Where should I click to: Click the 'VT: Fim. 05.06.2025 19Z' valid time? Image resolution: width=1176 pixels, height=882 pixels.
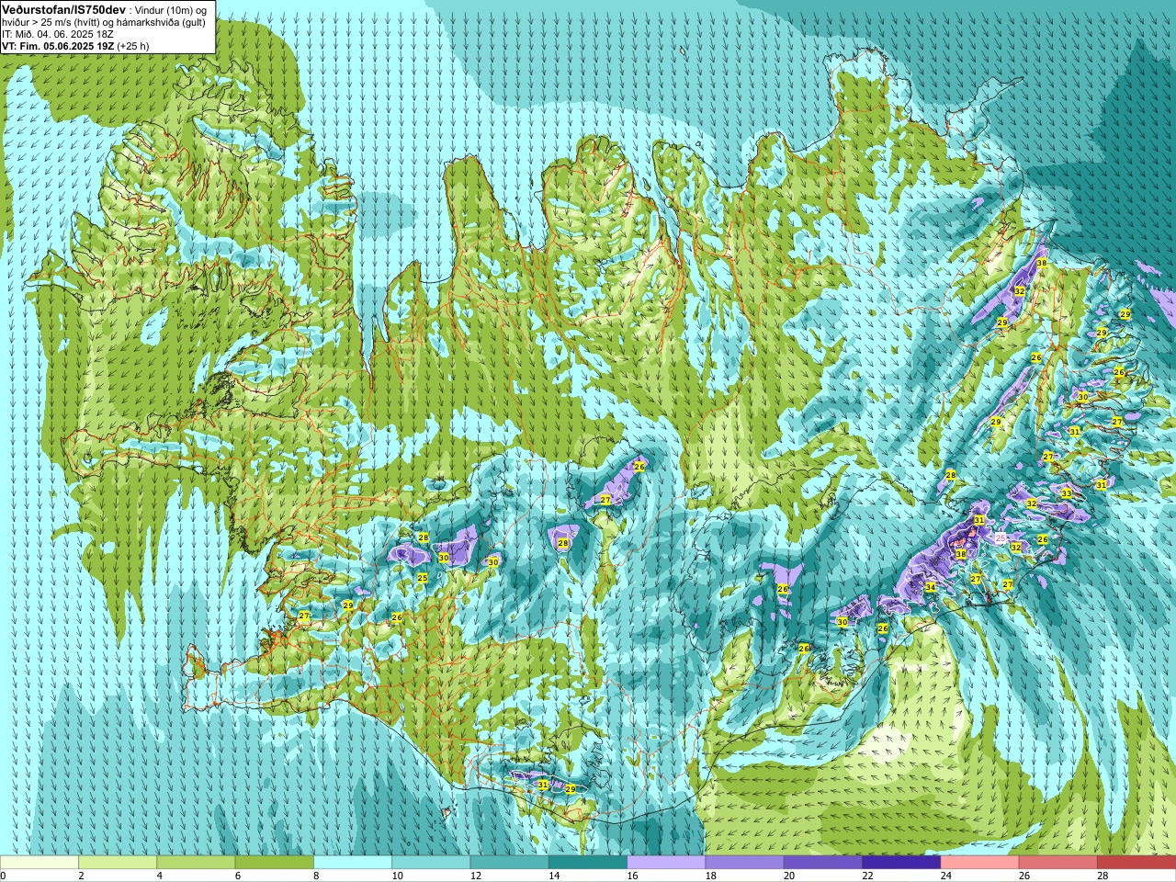pos(58,46)
